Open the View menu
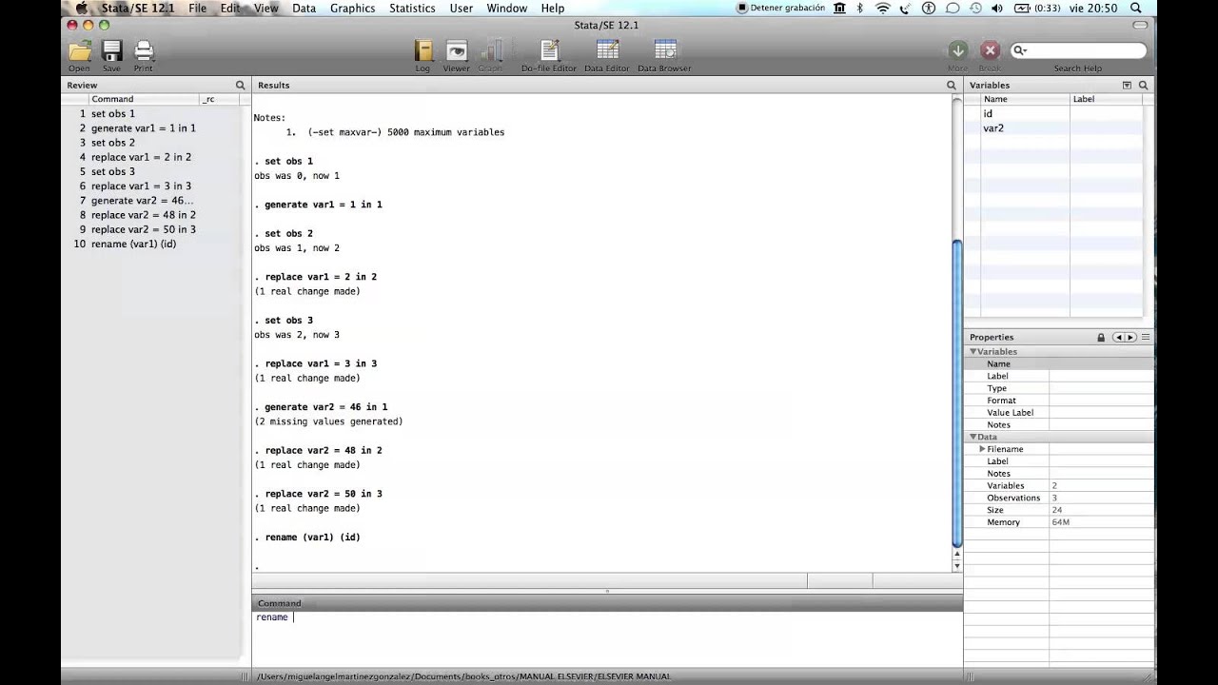1218x685 pixels. click(x=266, y=8)
